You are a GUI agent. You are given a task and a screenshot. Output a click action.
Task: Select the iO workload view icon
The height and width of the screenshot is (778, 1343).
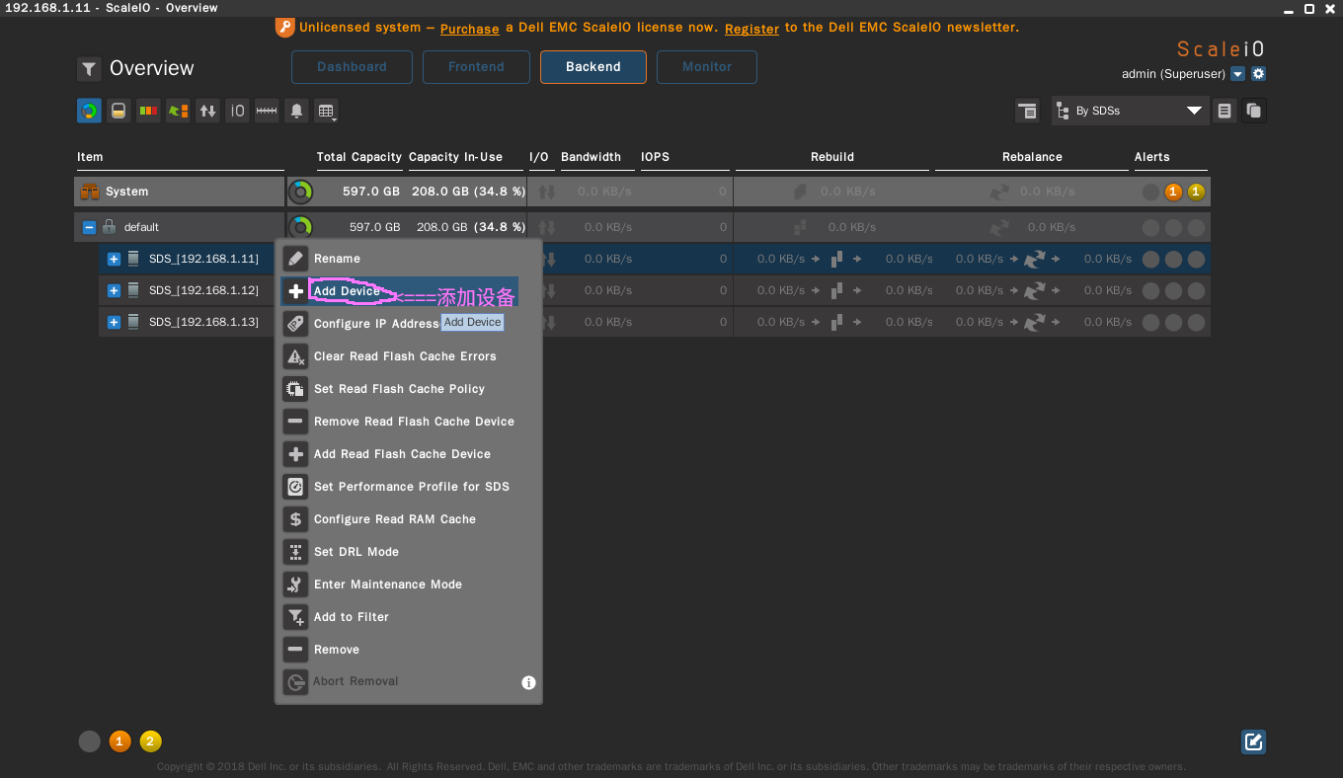click(x=237, y=111)
